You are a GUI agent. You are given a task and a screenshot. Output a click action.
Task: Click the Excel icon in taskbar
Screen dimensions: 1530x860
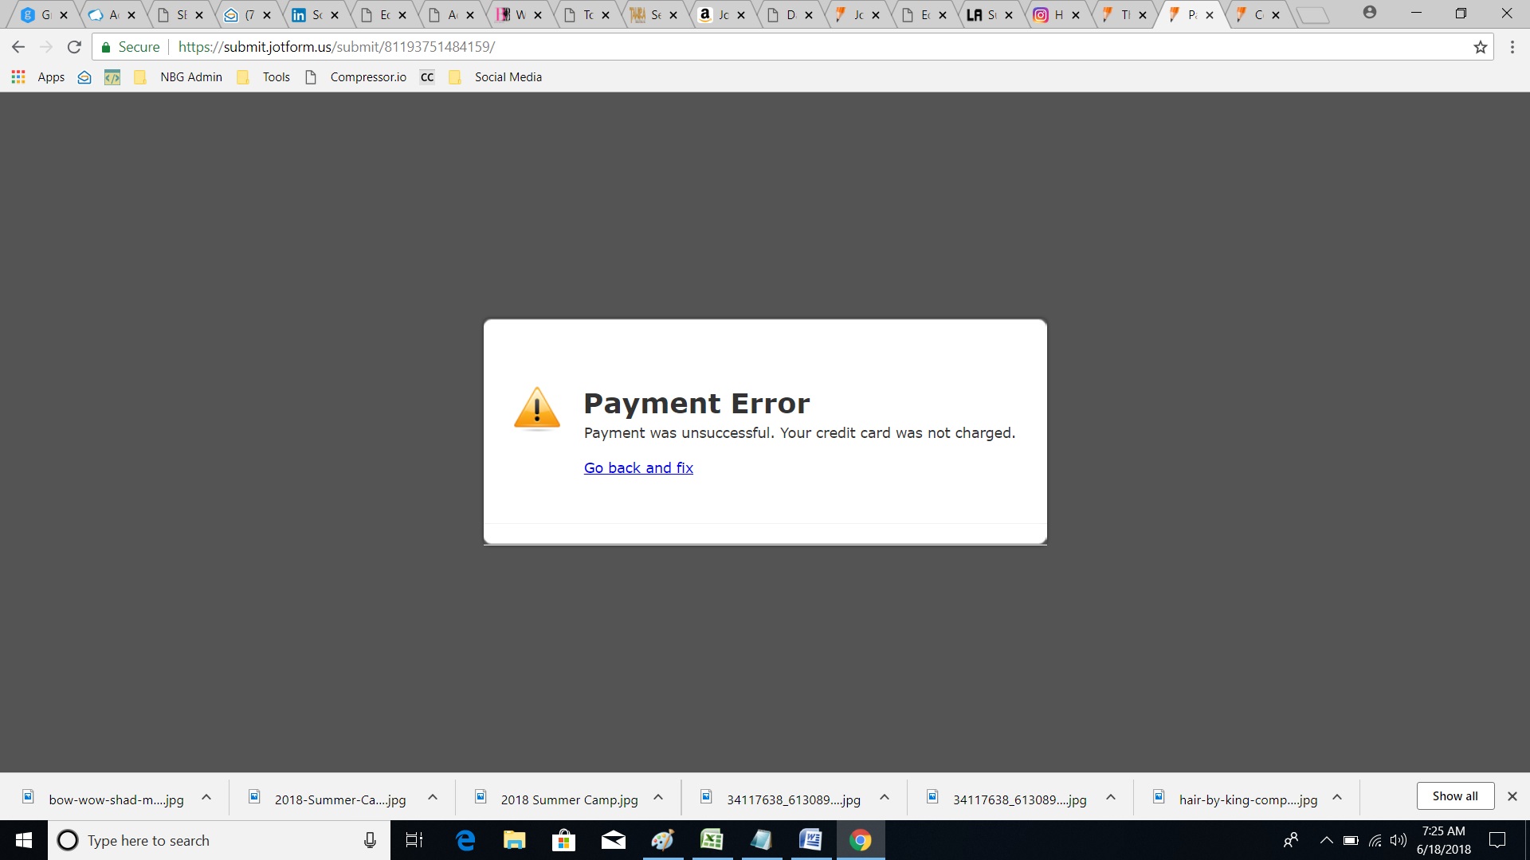tap(712, 840)
